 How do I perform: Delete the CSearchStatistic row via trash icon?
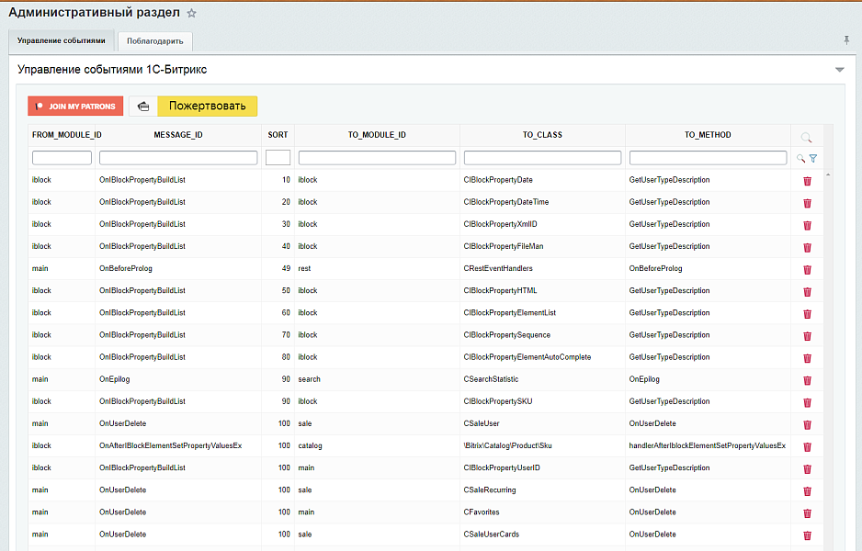[807, 379]
